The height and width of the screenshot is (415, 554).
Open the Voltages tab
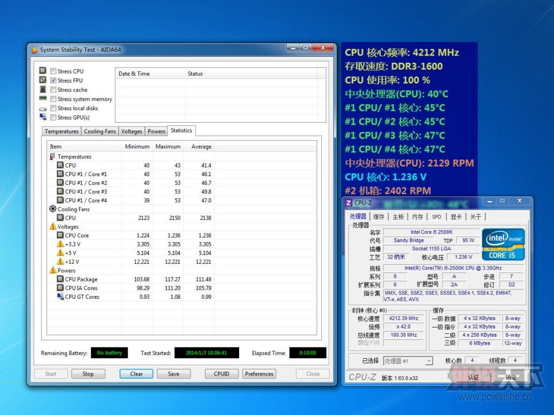(131, 131)
